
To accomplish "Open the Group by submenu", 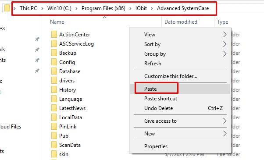I will [180, 54].
